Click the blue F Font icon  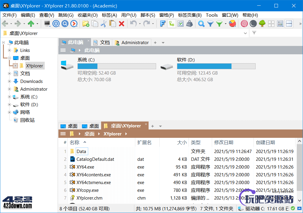pyautogui.click(x=162, y=24)
